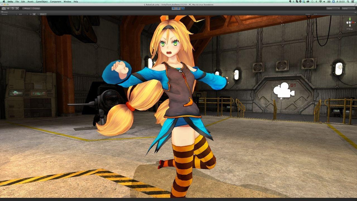The width and height of the screenshot is (357, 201).
Task: Select the Move tool
Action: click(x=8, y=8)
